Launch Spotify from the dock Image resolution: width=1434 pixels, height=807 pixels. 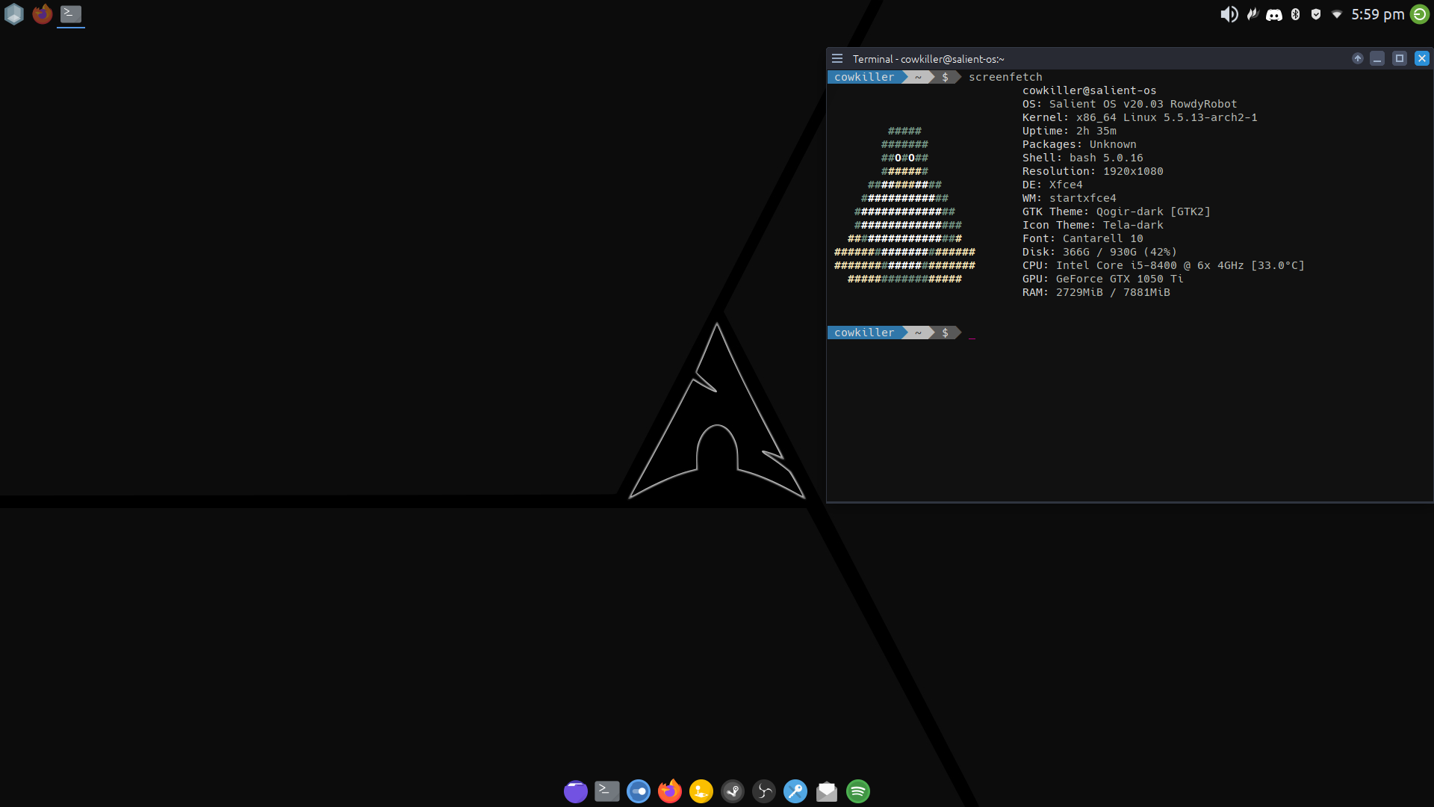pyautogui.click(x=858, y=791)
